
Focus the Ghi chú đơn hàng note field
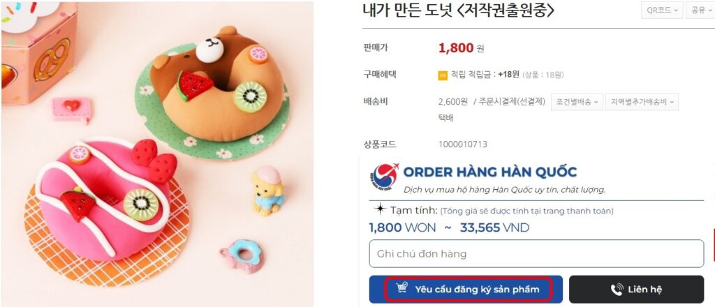536,254
